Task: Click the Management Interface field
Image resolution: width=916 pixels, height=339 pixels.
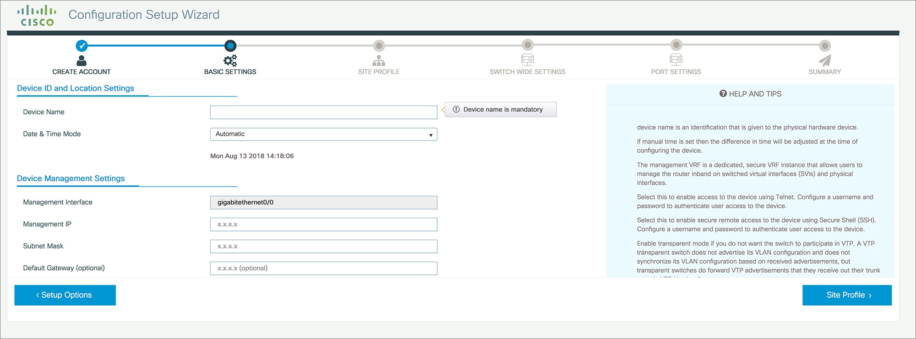Action: 324,202
